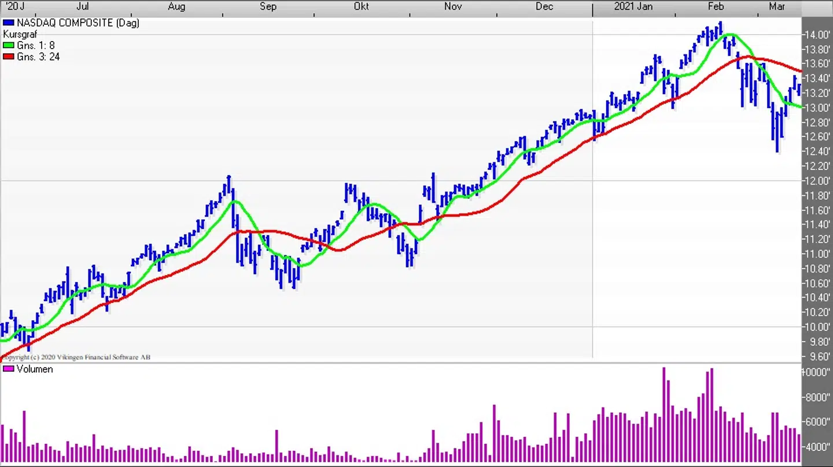Select the Gns. 1: 8 moving average label

[x=36, y=46]
